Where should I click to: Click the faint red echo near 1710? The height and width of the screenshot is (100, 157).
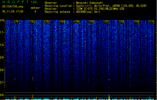pyautogui.click(x=150, y=79)
